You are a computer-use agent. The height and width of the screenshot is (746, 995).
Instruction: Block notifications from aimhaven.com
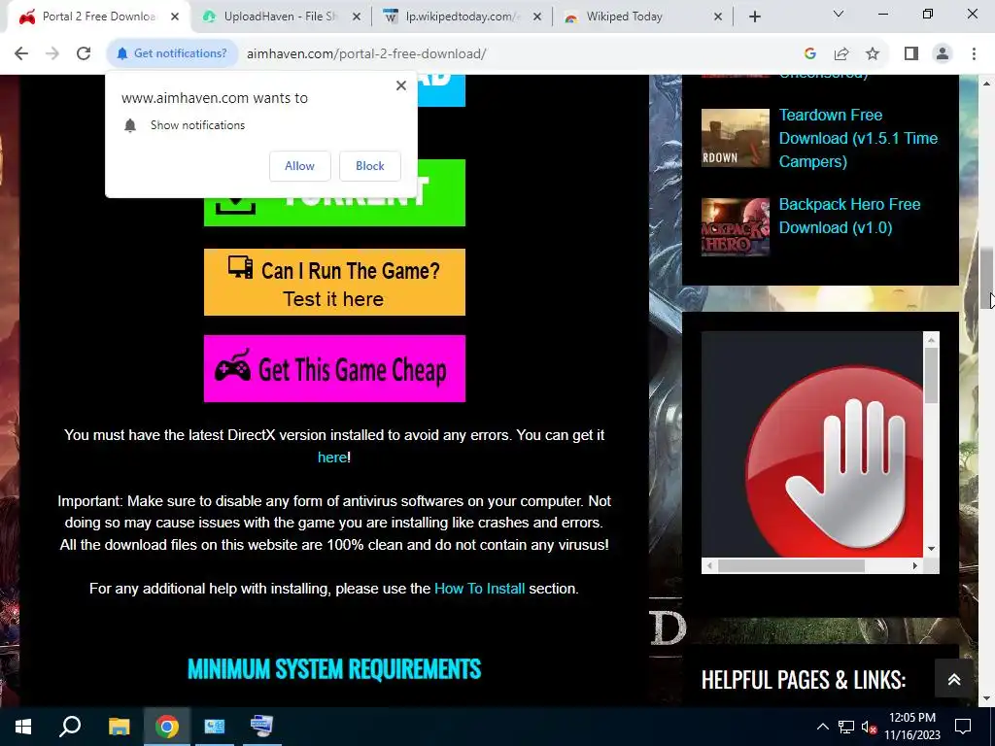click(x=370, y=166)
